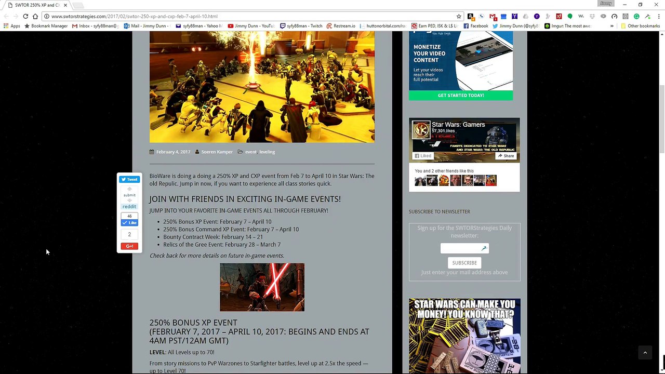This screenshot has height=374, width=665.
Task: Downvote the post with reddit down arrow
Action: coord(129,201)
